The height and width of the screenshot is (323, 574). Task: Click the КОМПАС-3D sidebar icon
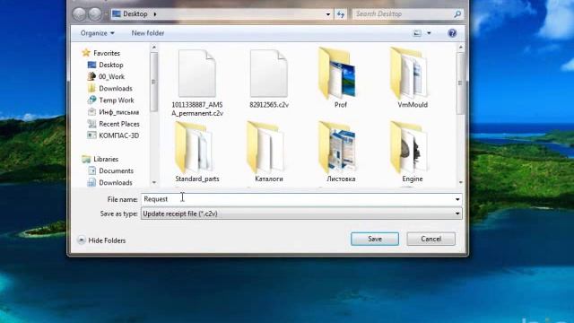pyautogui.click(x=91, y=135)
